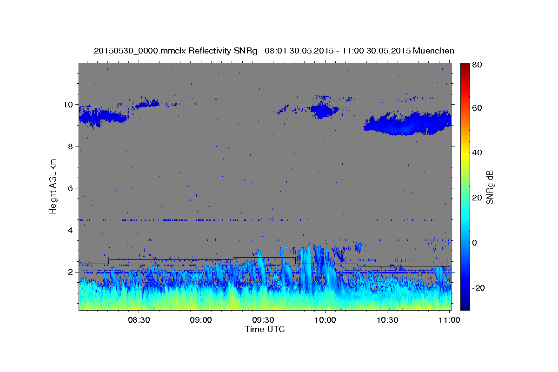Click the colorbar value label 40
The height and width of the screenshot is (372, 558).
478,153
